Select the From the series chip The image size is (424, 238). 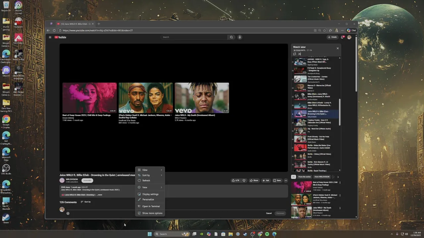(304, 177)
